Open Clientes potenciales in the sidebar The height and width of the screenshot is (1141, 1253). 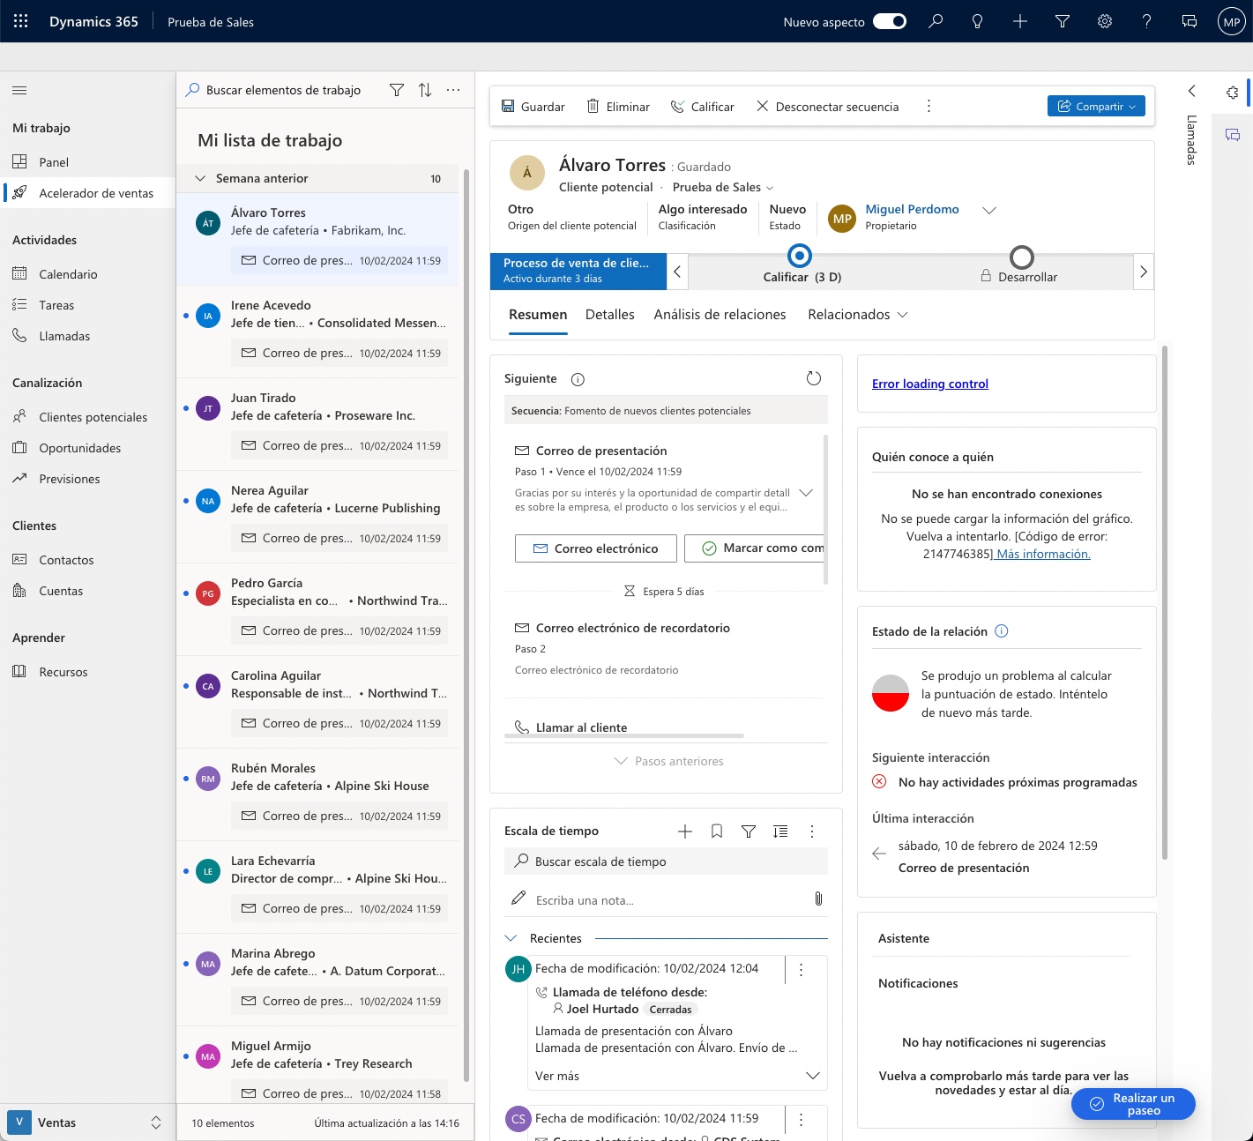tap(93, 417)
